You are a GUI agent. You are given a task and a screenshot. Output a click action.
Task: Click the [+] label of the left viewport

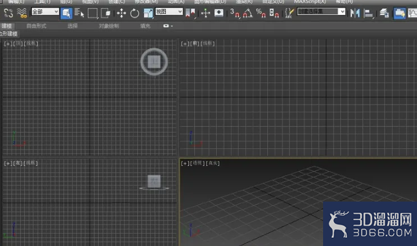[8, 163]
